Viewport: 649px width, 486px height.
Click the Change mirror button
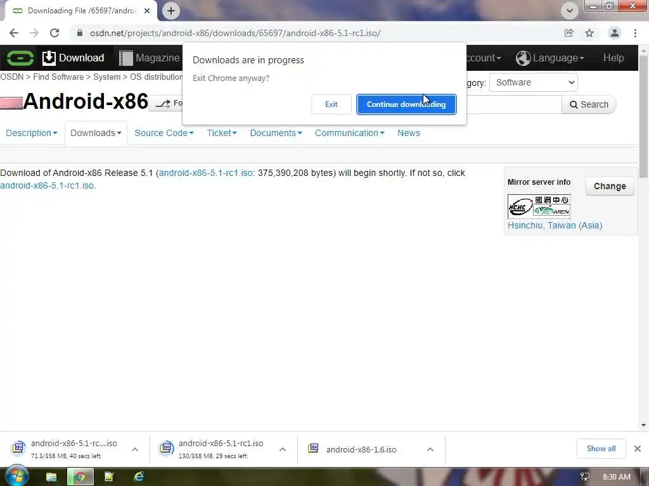tap(610, 186)
